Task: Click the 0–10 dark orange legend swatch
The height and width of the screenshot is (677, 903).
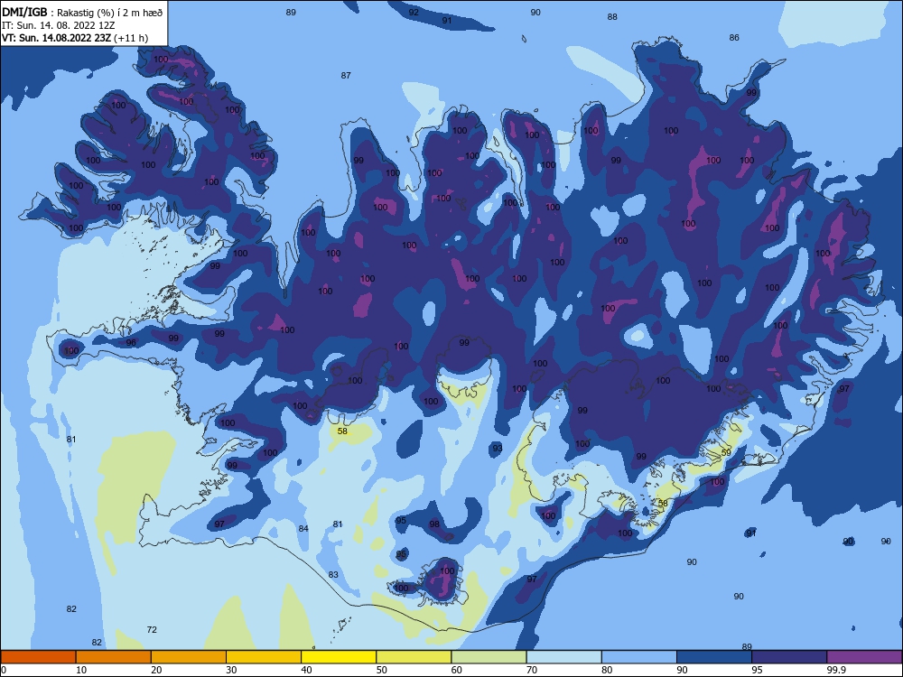Action: (38, 657)
